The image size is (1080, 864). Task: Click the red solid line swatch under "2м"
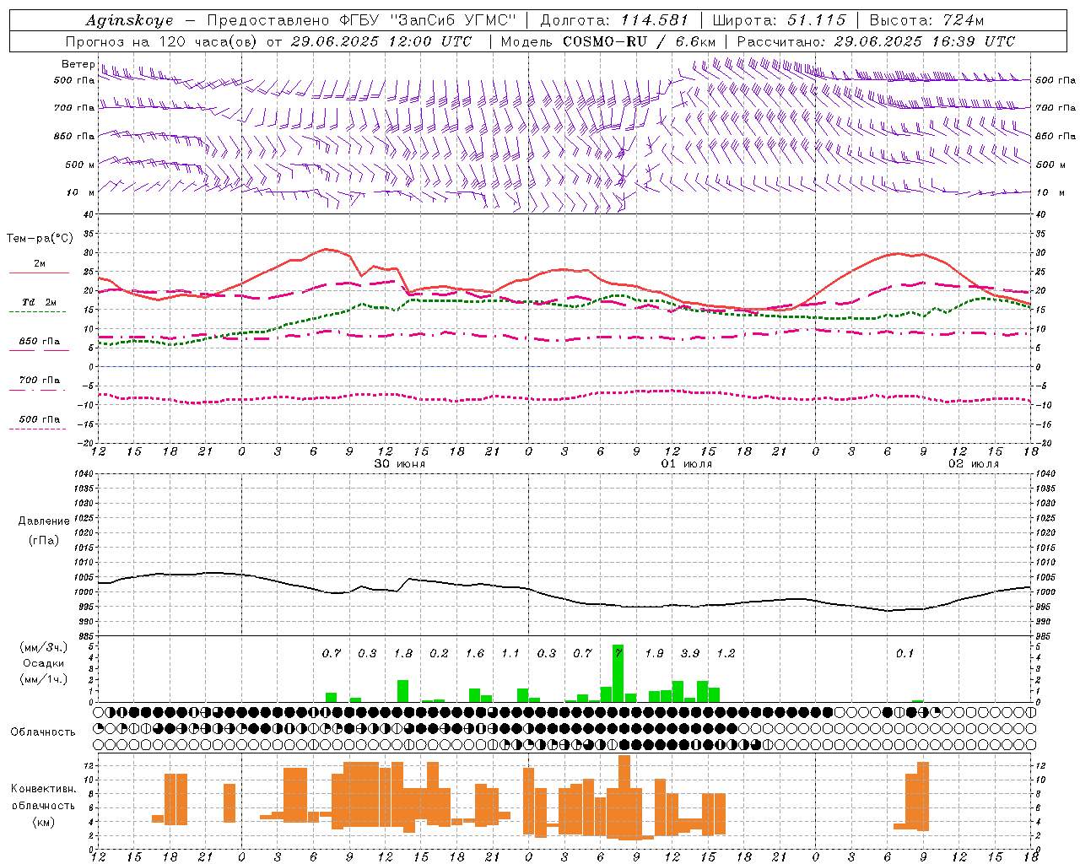pos(39,273)
